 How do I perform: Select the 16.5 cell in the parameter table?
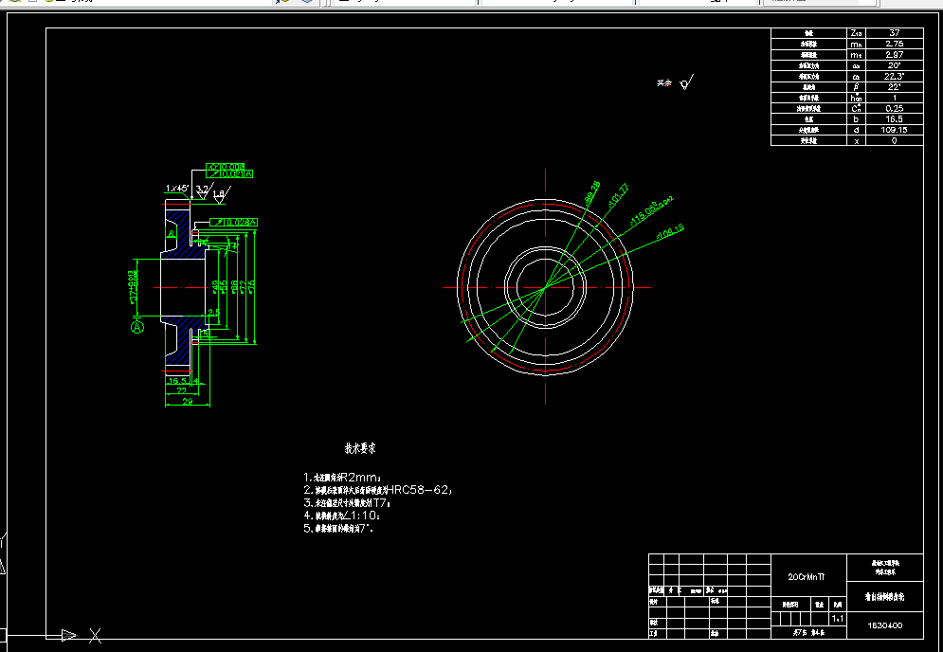[x=895, y=119]
